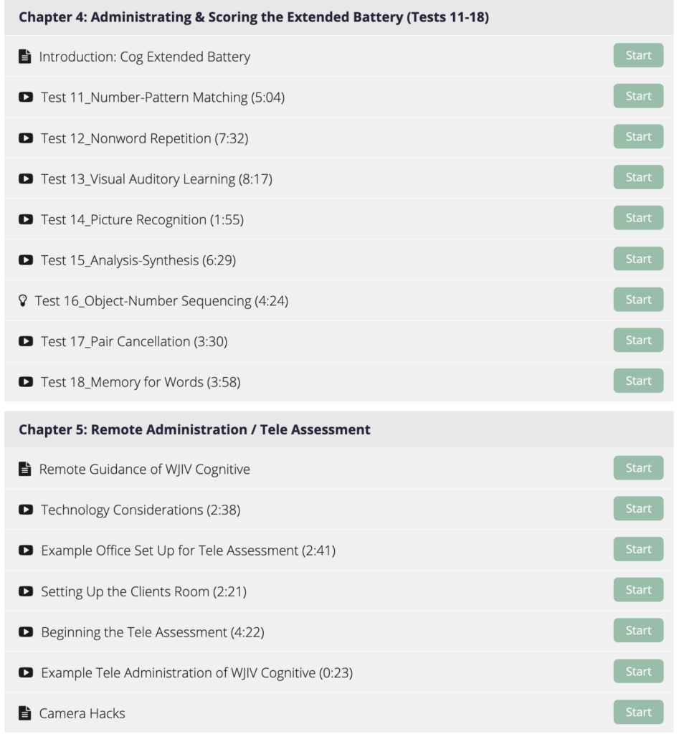Click the document icon beside Camera Hacks
Screen dimensions: 679x734
(25, 713)
